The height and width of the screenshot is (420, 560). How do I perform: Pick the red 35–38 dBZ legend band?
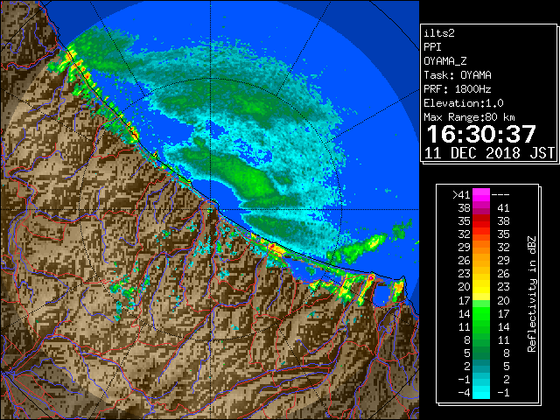481,221
